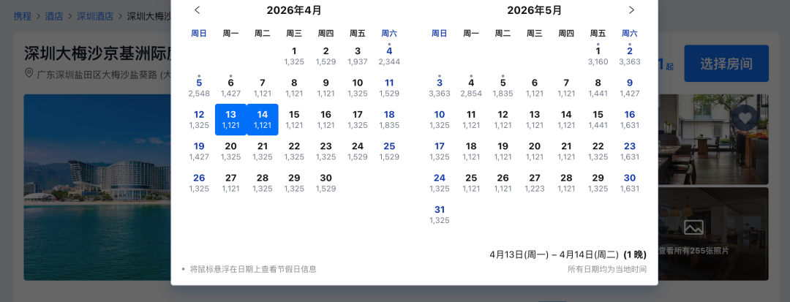Pick May 15 priced 1,441

point(598,119)
